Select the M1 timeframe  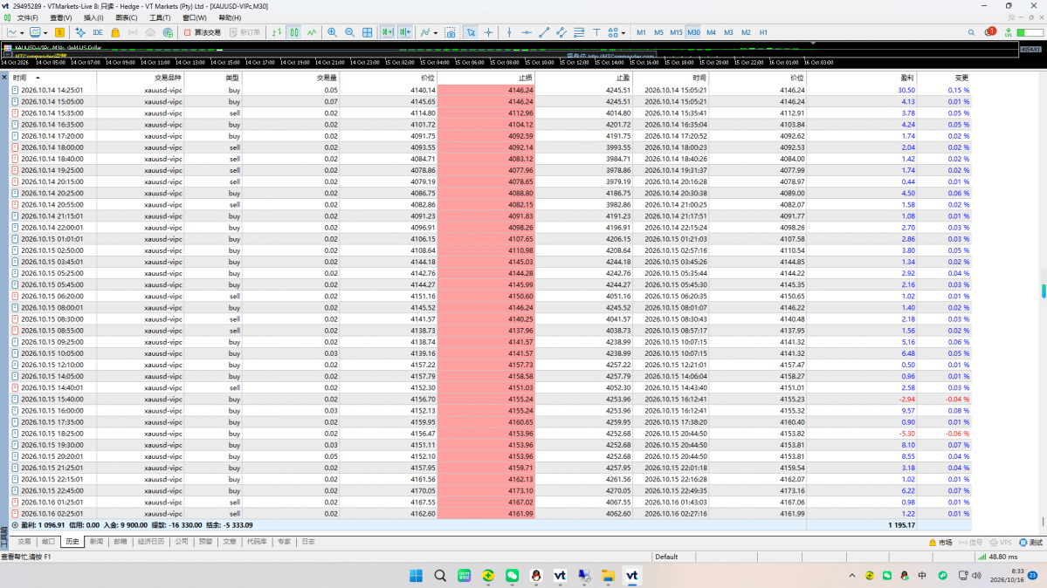[641, 32]
